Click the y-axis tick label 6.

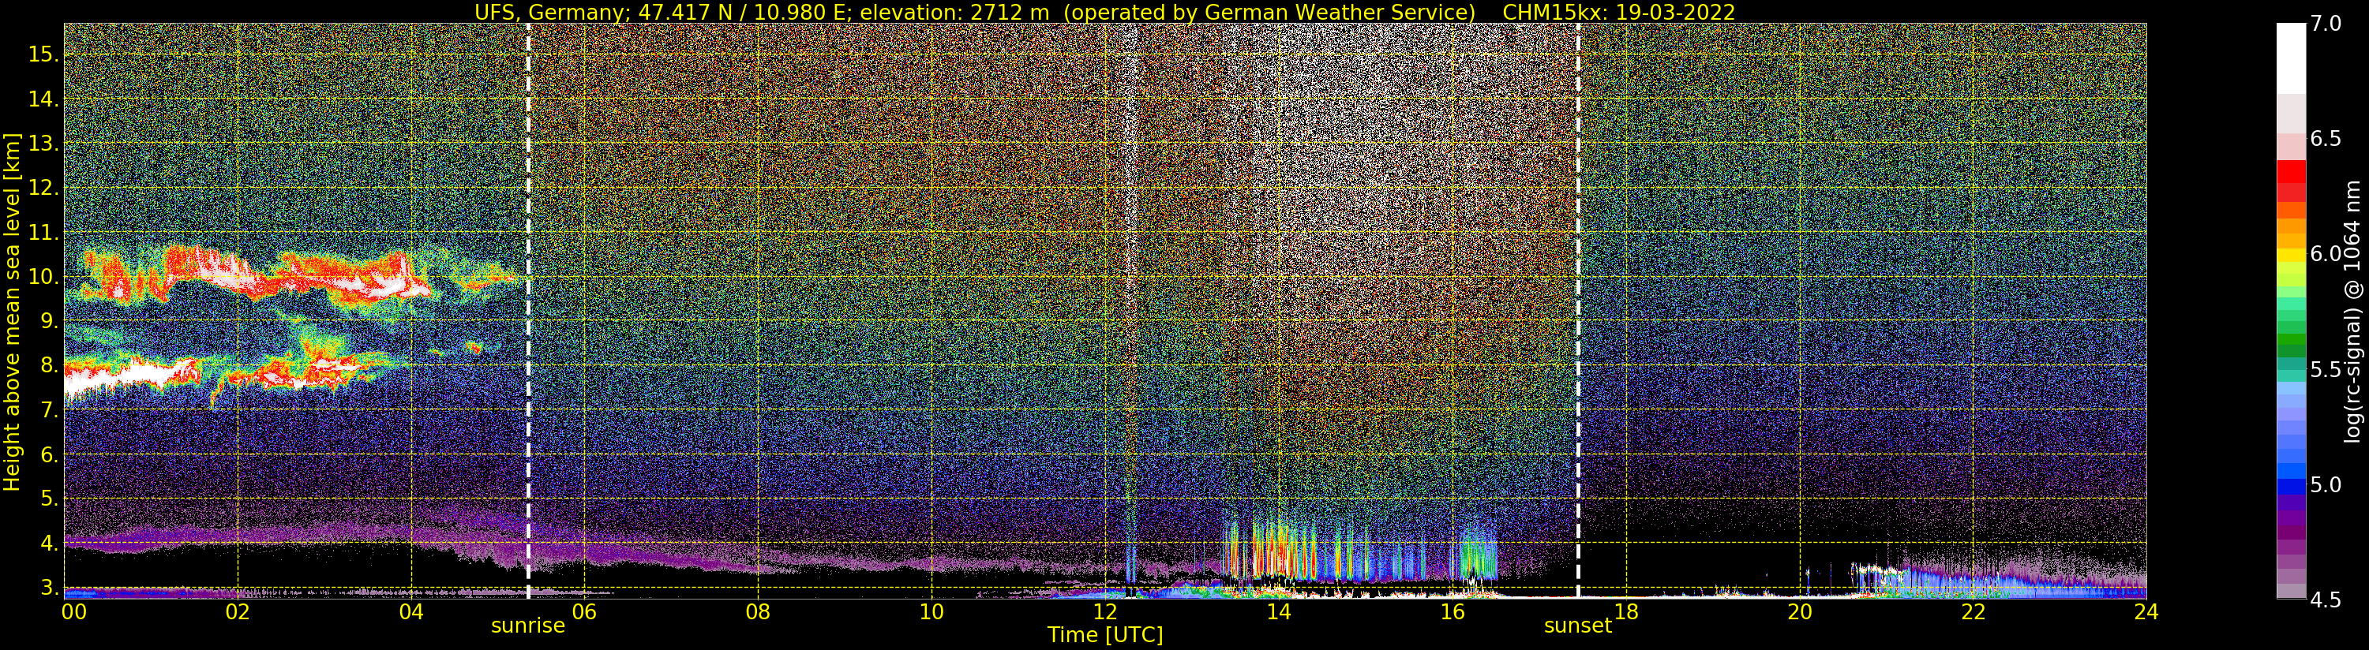click(50, 454)
